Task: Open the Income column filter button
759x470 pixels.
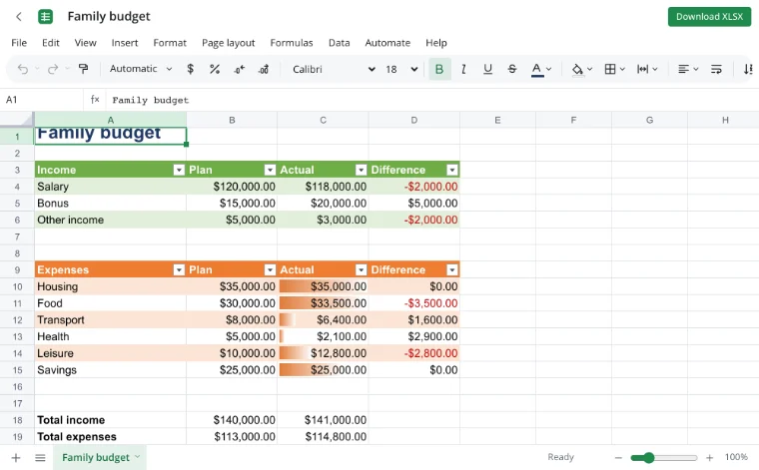Action: [x=179, y=170]
